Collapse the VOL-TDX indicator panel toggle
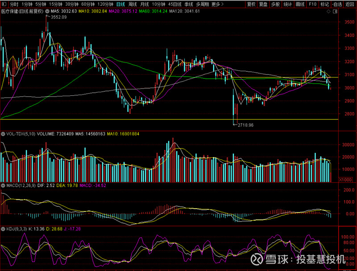This screenshot has width=357, height=271. (x=2, y=133)
